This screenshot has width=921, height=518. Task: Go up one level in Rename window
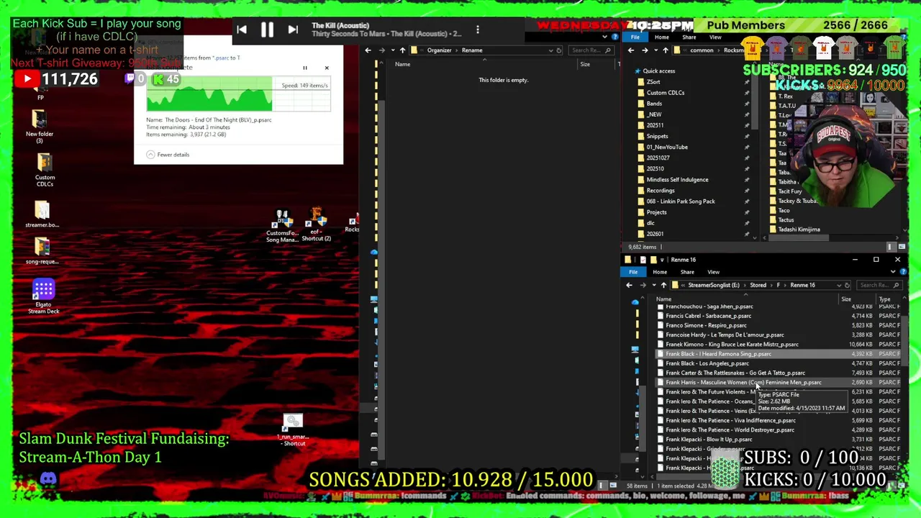coord(402,50)
